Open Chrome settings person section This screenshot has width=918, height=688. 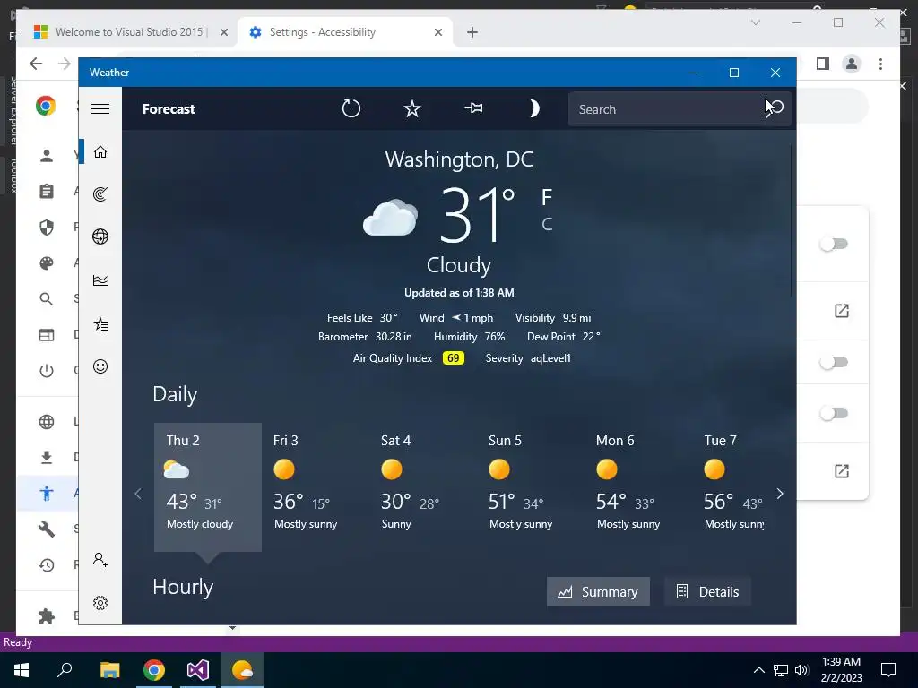coord(47,156)
